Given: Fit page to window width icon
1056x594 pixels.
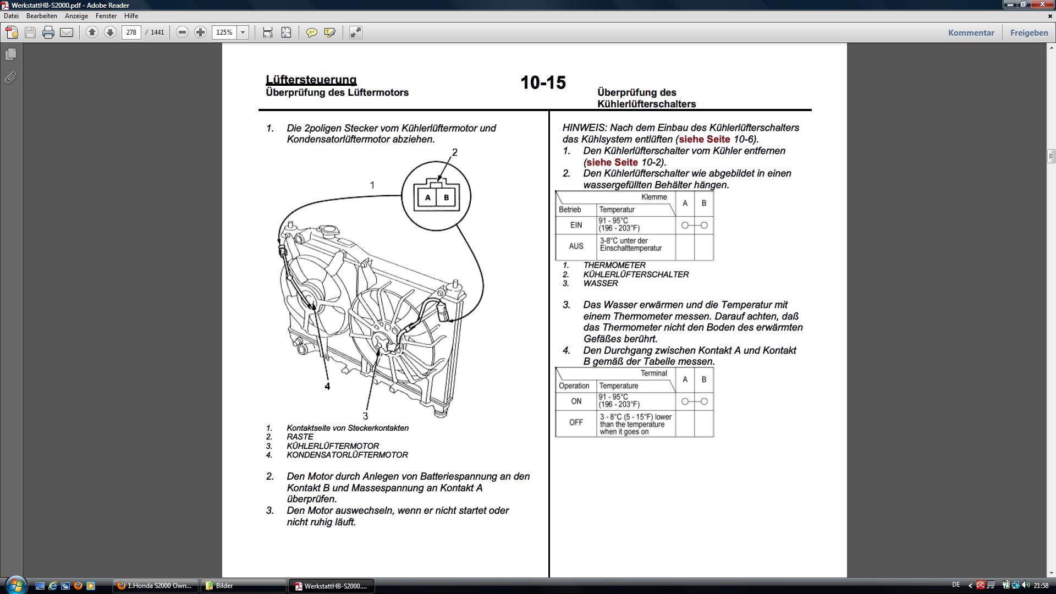Looking at the screenshot, I should pos(268,32).
